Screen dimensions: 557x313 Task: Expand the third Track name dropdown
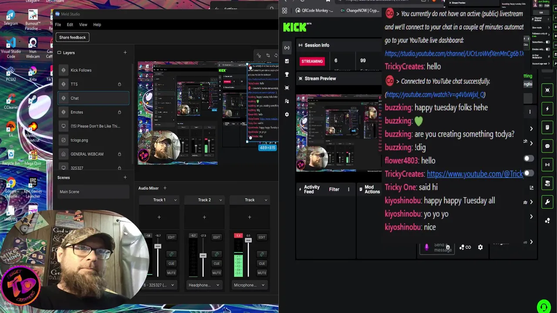[266, 200]
